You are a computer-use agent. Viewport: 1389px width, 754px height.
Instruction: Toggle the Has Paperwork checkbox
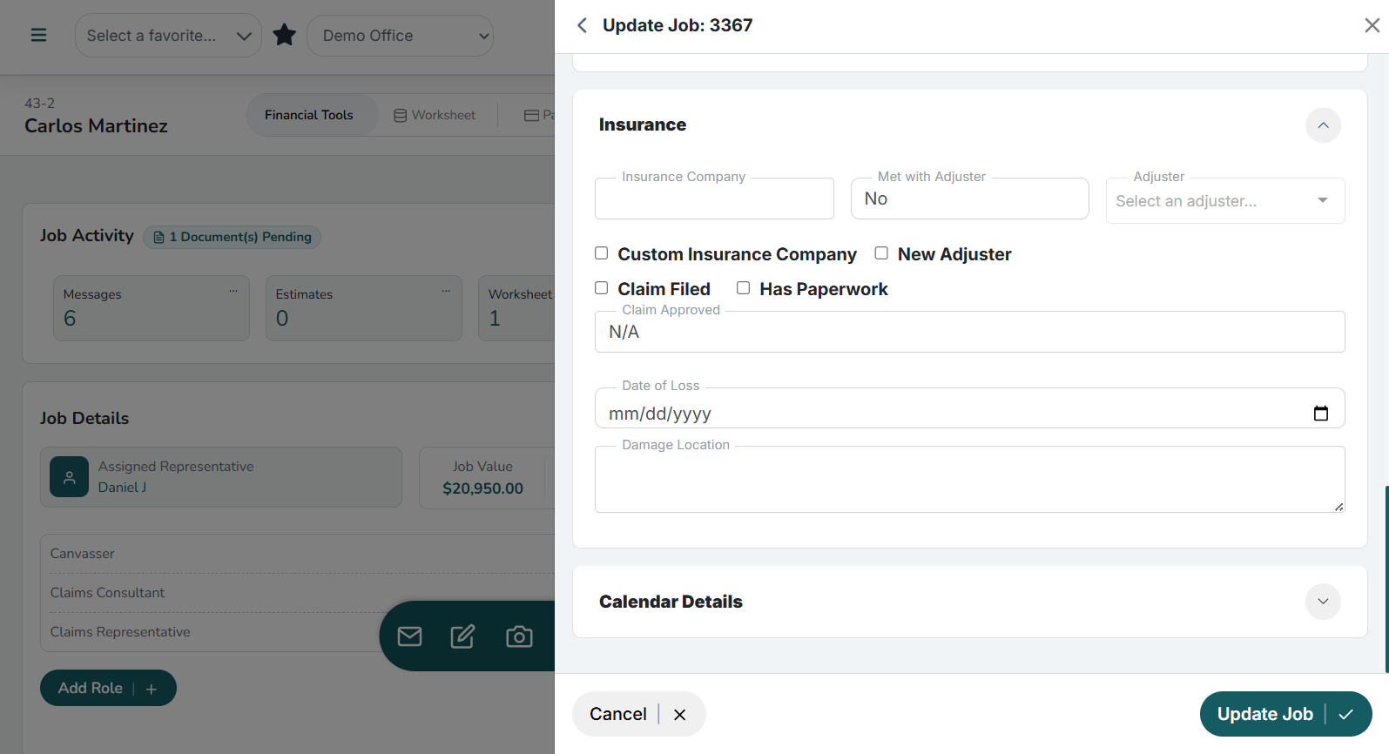coord(744,288)
